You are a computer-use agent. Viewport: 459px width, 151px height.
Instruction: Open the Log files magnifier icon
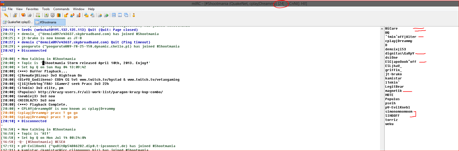coord(92,15)
